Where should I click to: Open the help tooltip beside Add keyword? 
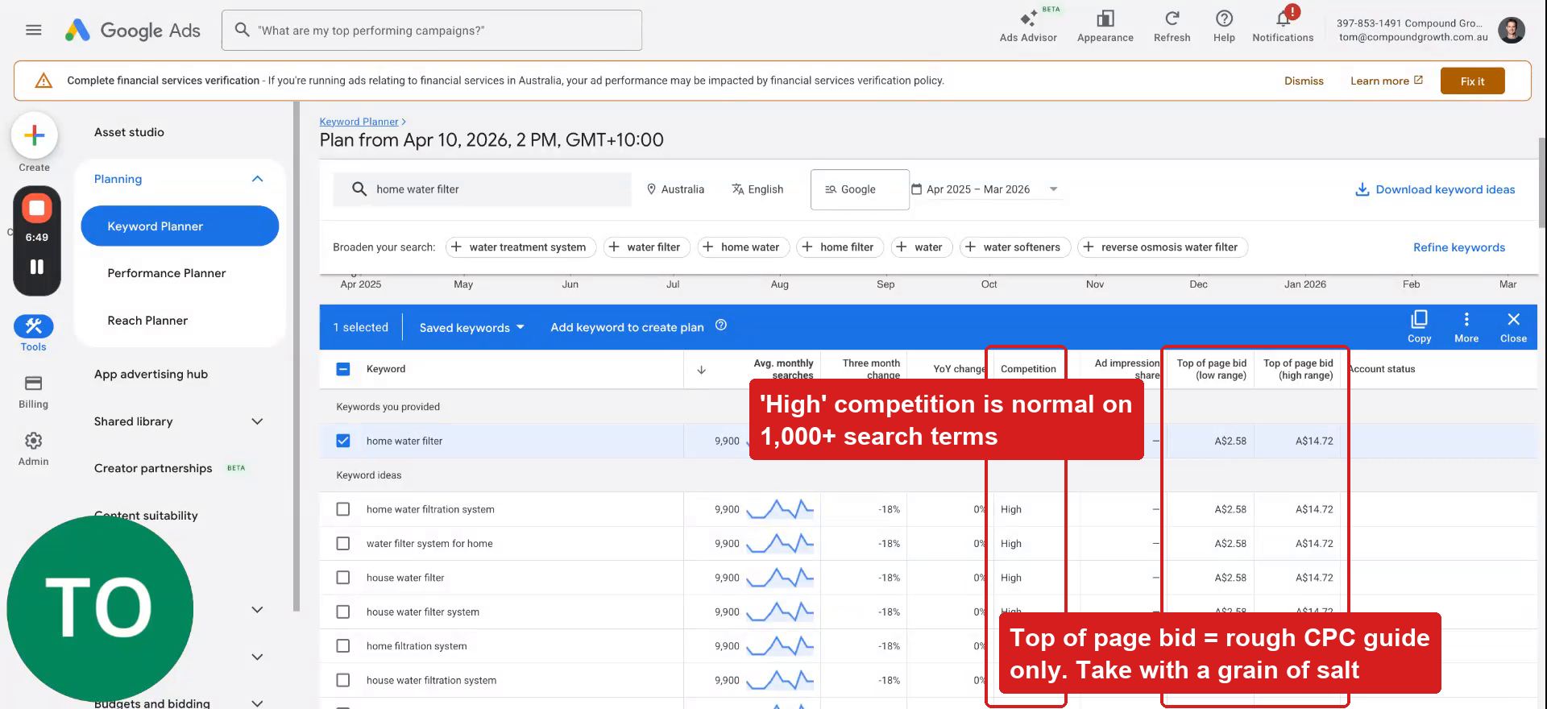(721, 325)
